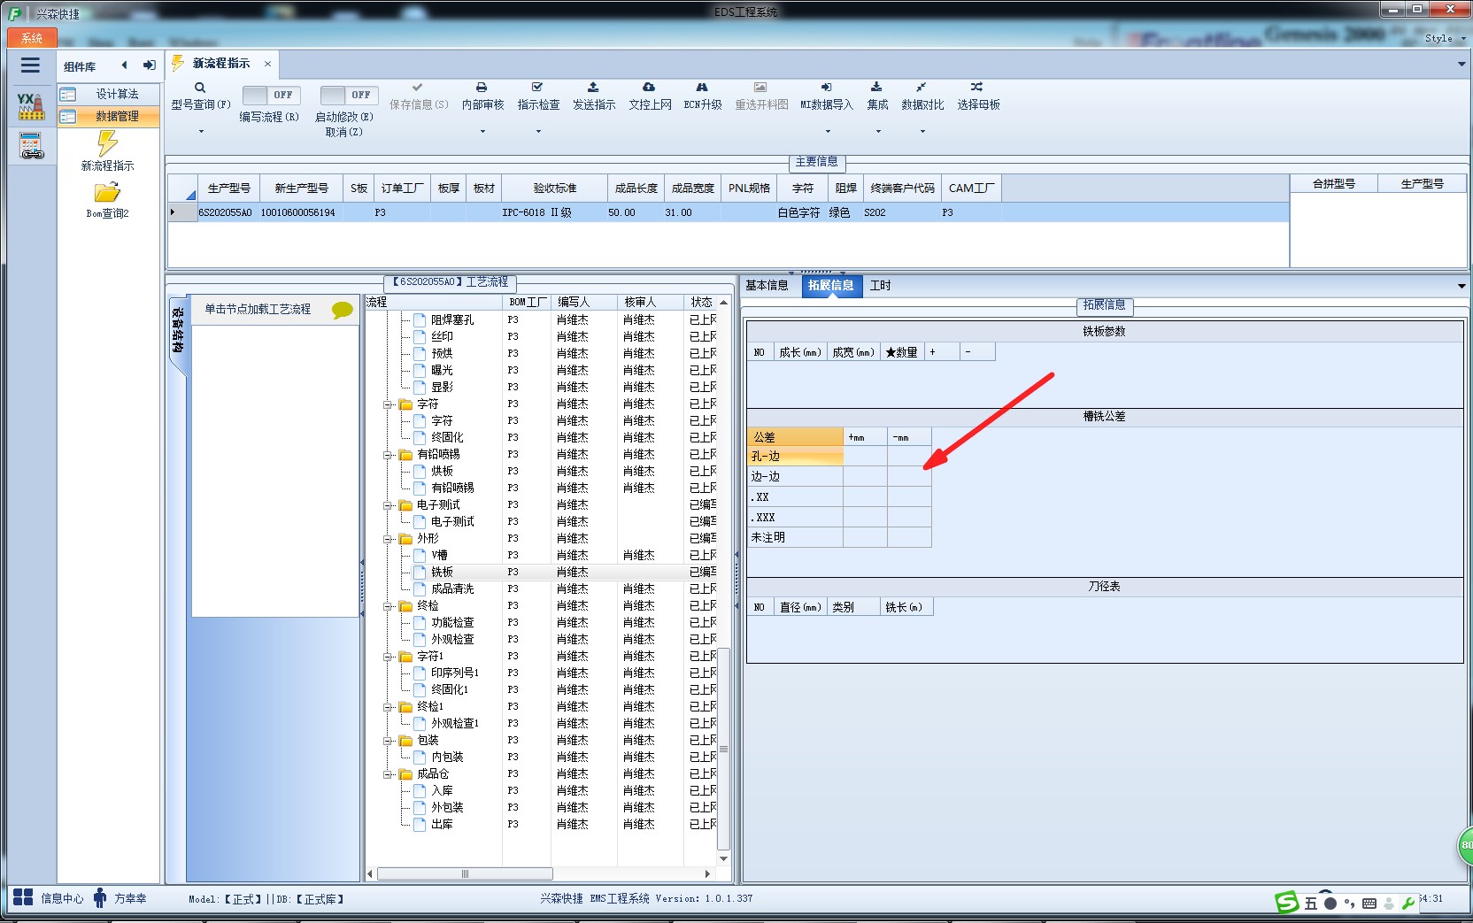Click the yellow speech bubble icon
The width and height of the screenshot is (1473, 923).
(x=342, y=310)
